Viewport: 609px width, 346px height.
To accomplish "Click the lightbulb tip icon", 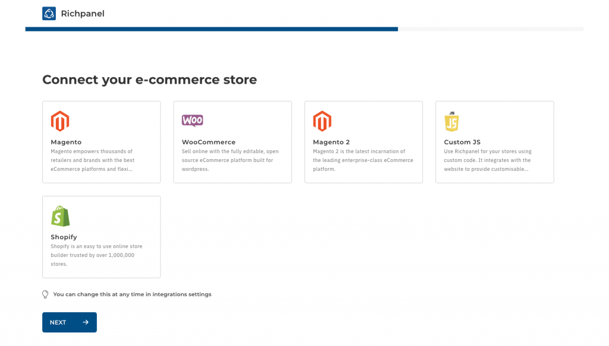I will [x=45, y=294].
